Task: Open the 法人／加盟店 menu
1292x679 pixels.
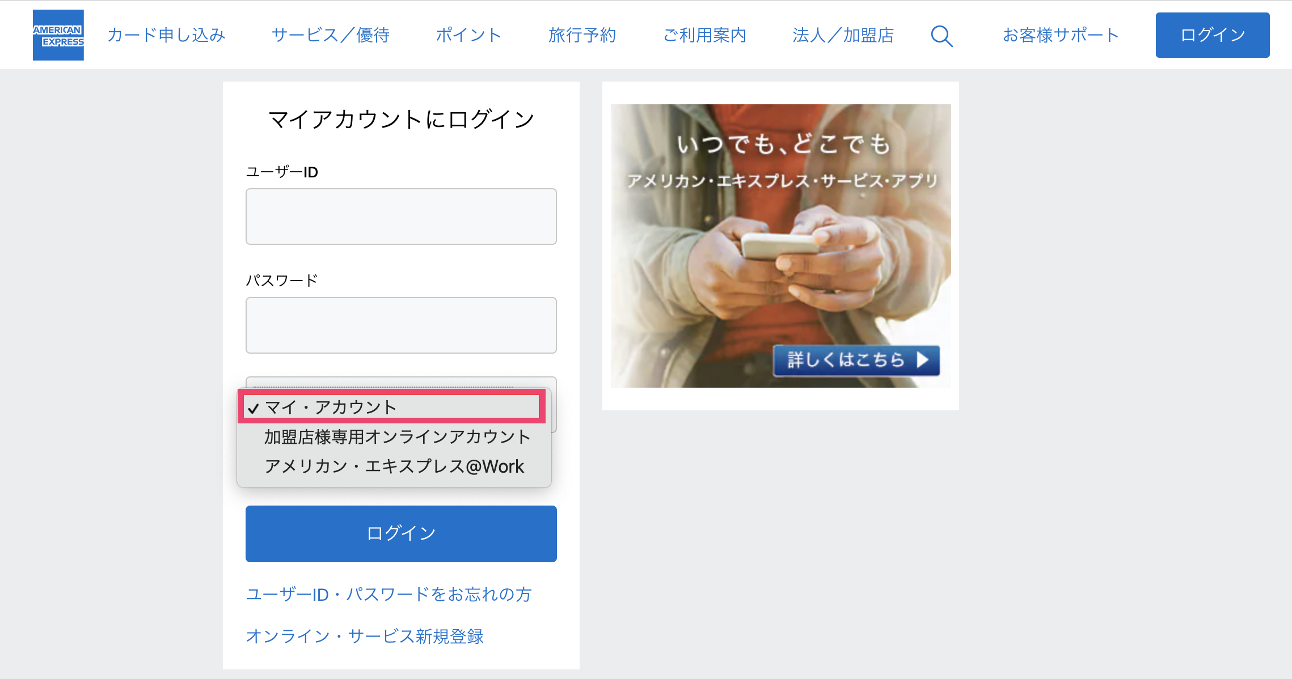Action: tap(843, 35)
